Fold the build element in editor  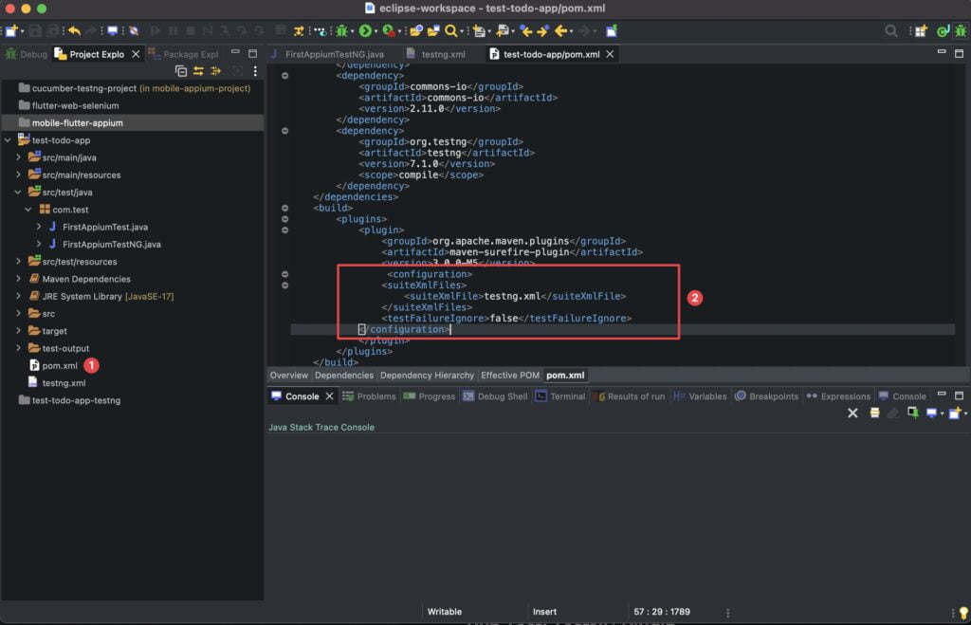click(x=284, y=208)
